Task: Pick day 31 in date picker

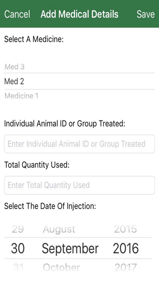Action: [x=19, y=267]
